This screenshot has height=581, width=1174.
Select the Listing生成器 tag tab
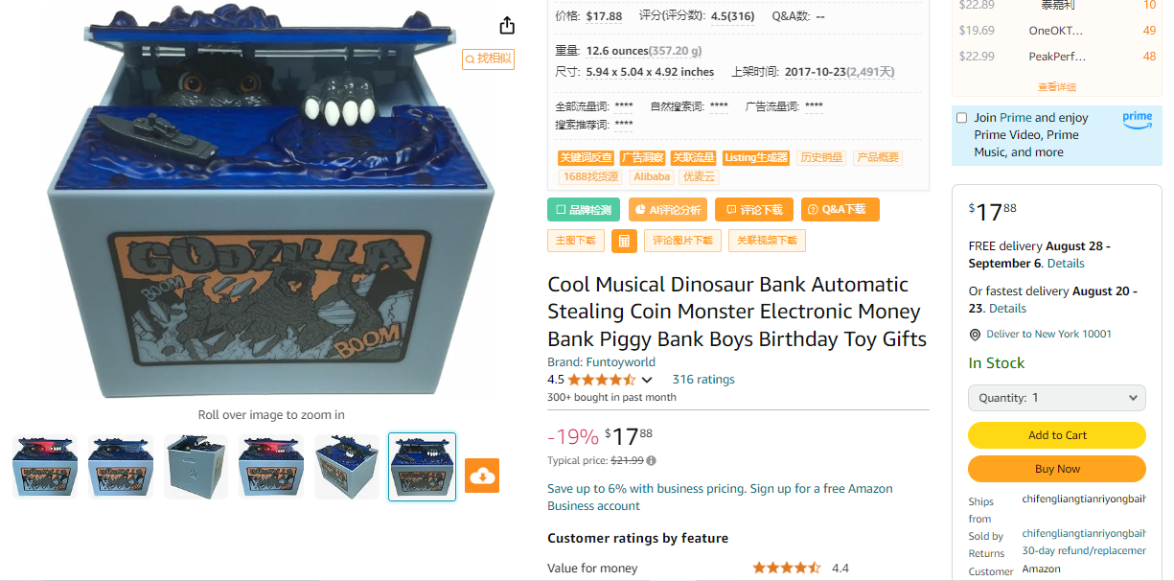[756, 158]
